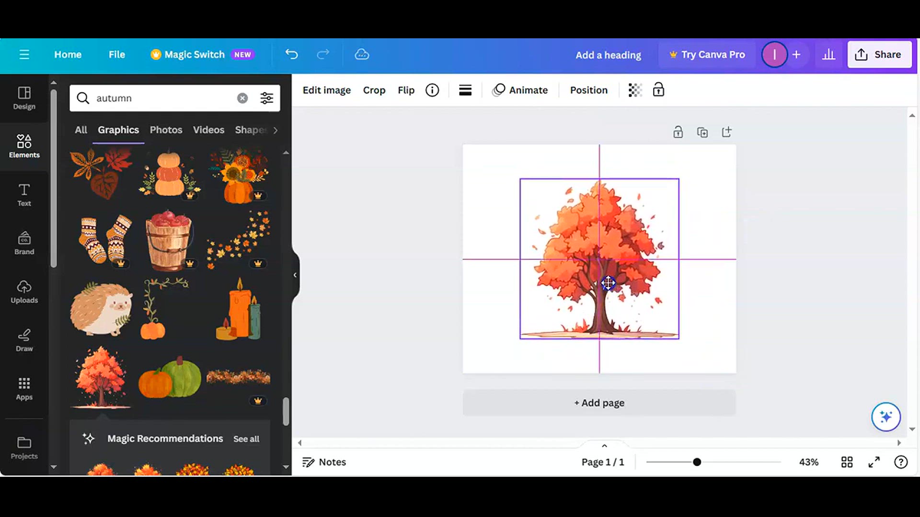Lock the selected element in toolbar
The image size is (920, 517).
pyautogui.click(x=658, y=90)
